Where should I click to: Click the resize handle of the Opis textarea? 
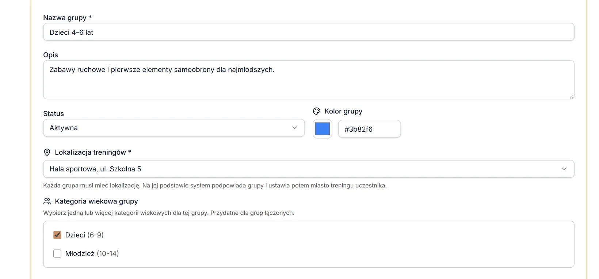pyautogui.click(x=572, y=96)
